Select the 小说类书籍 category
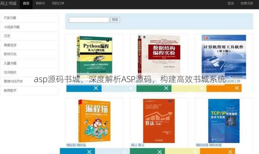The image size is (259, 154). coord(29,27)
